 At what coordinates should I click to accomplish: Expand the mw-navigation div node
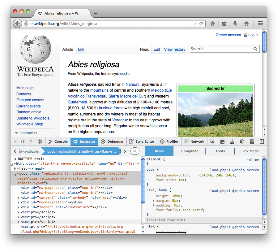tap(18, 202)
